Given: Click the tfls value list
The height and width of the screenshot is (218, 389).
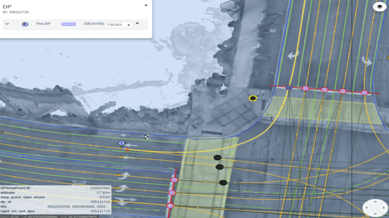Looking at the screenshot, I should click(79, 206).
